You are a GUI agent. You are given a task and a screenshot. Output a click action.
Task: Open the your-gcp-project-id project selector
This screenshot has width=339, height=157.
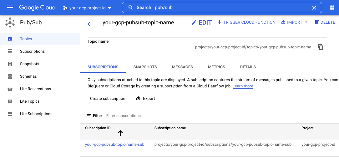(x=87, y=8)
